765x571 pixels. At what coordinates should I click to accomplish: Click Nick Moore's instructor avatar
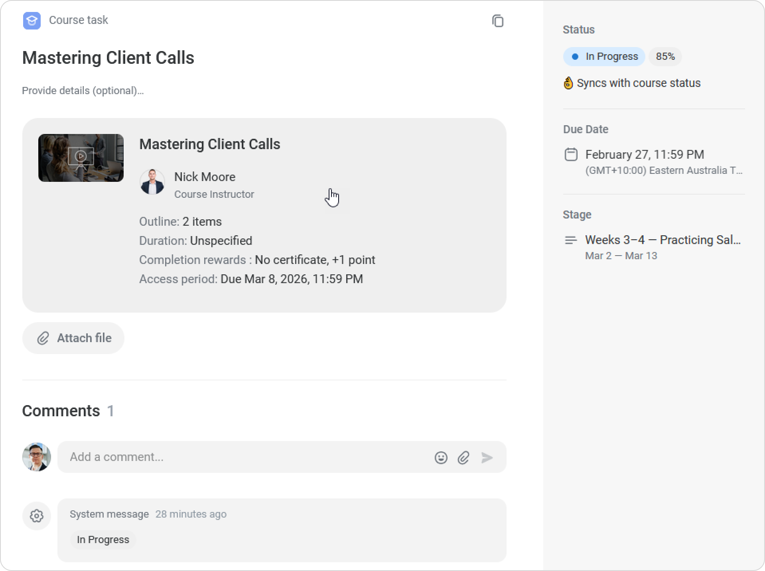coord(152,182)
